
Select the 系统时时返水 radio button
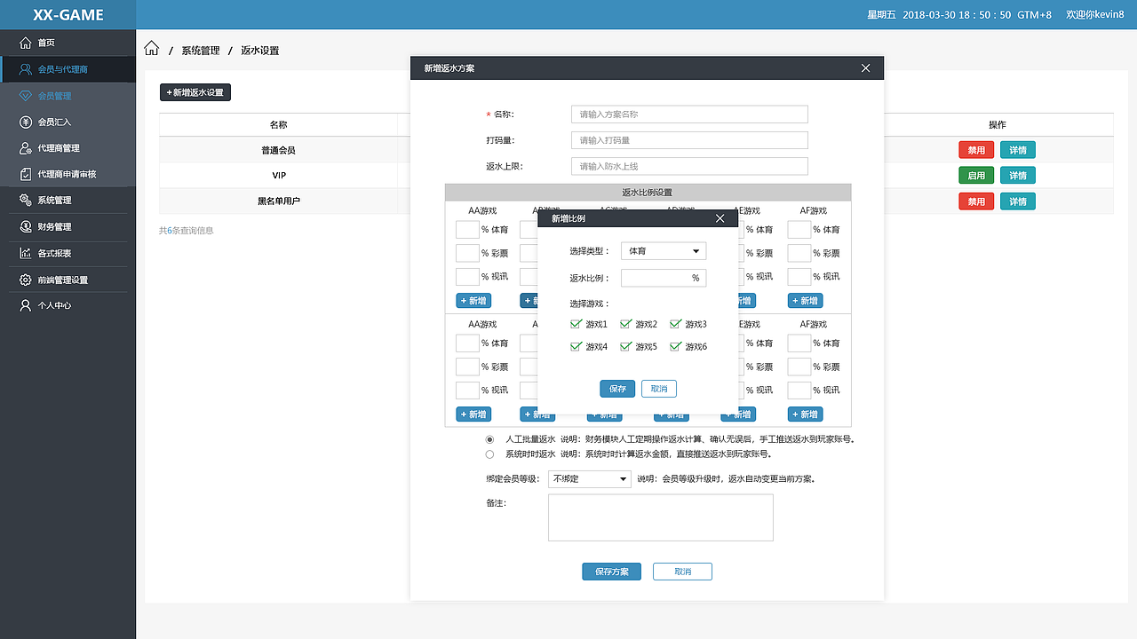click(489, 454)
